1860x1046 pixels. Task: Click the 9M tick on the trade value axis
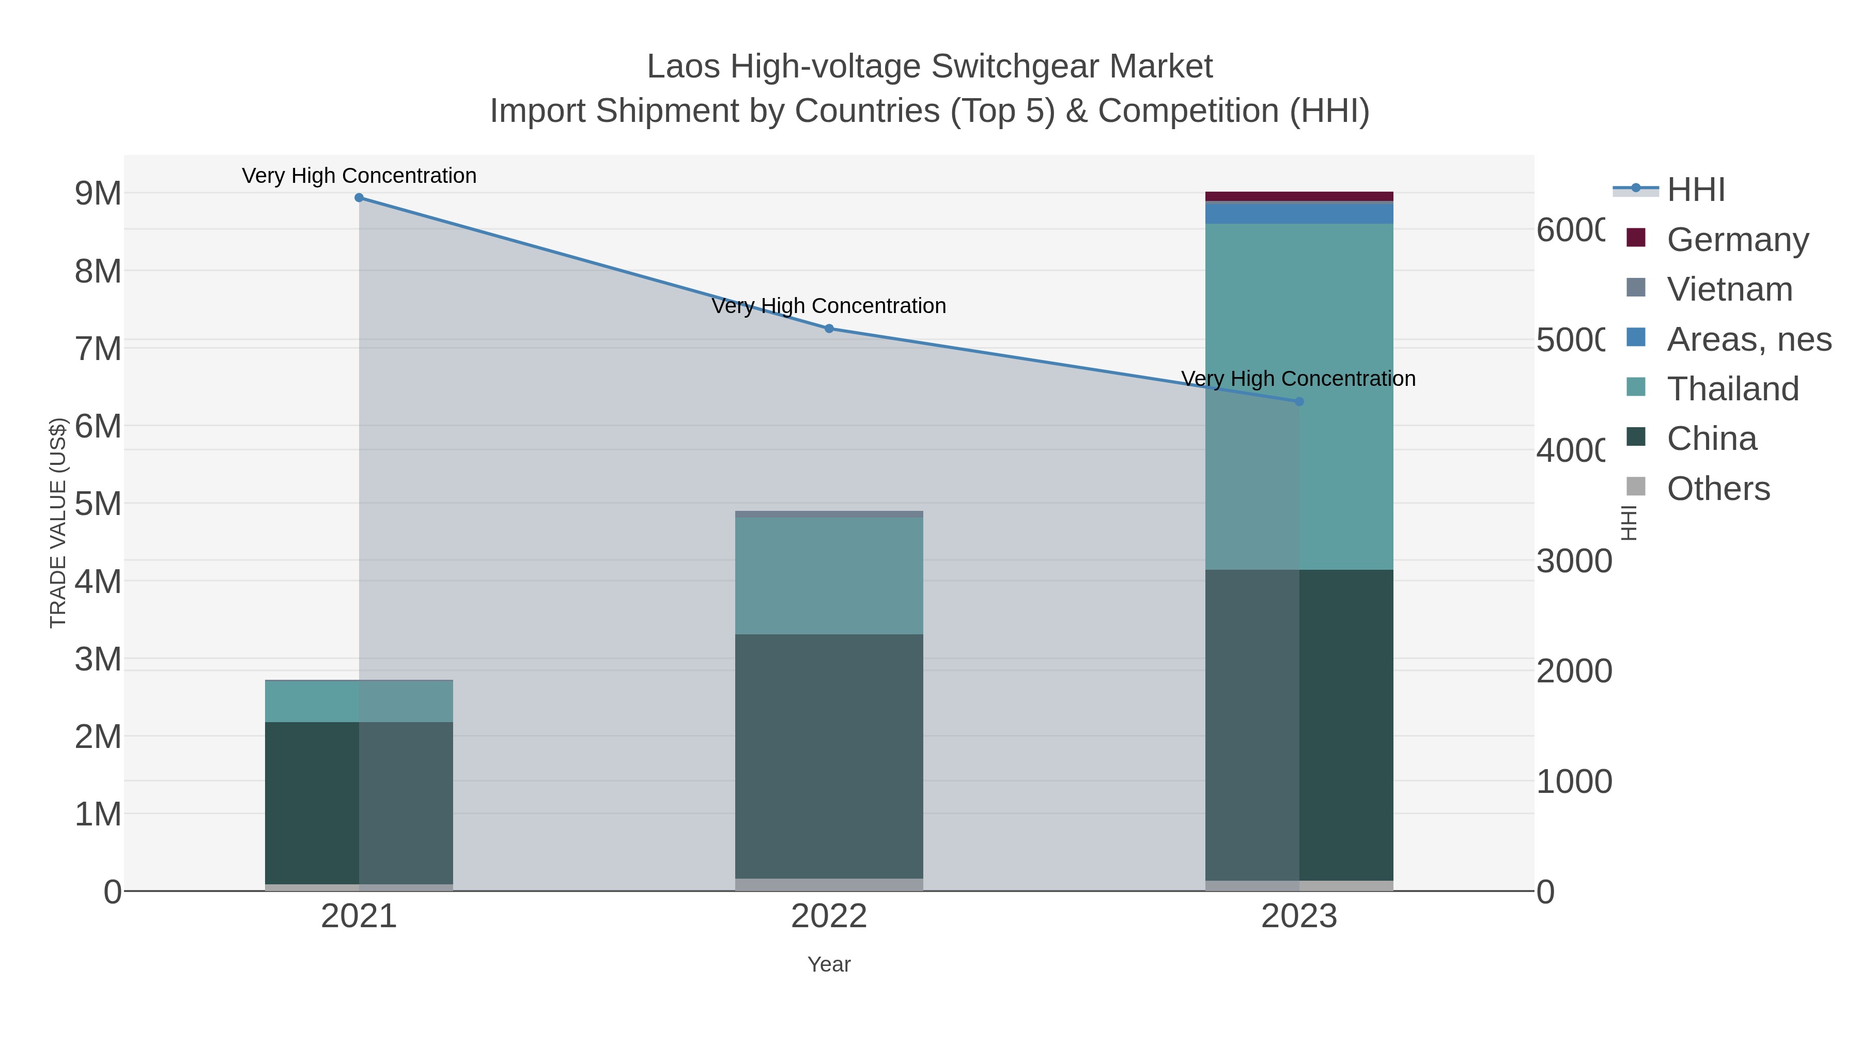(x=98, y=194)
